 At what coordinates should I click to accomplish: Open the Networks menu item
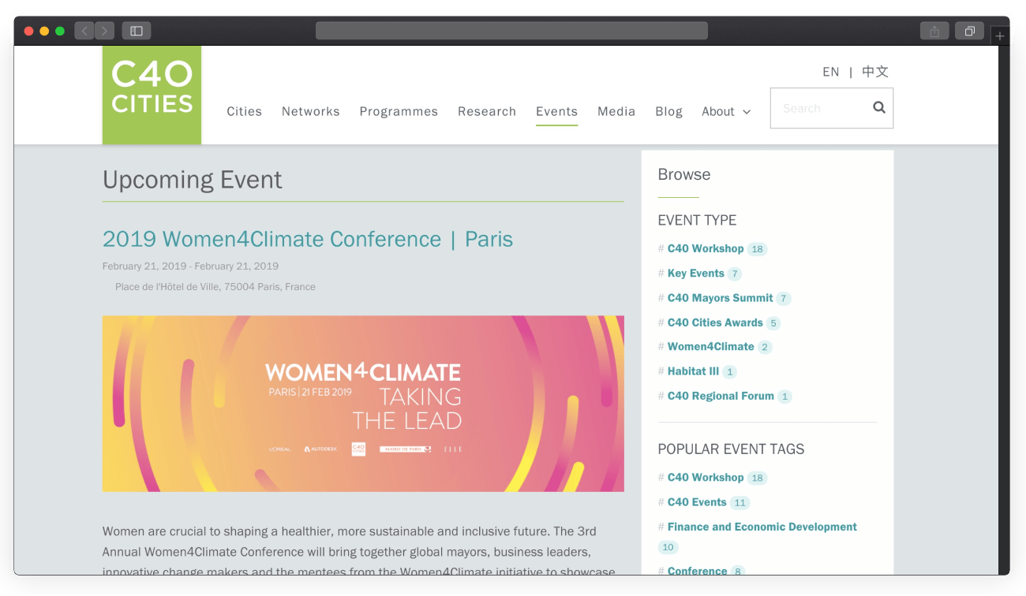click(x=311, y=112)
